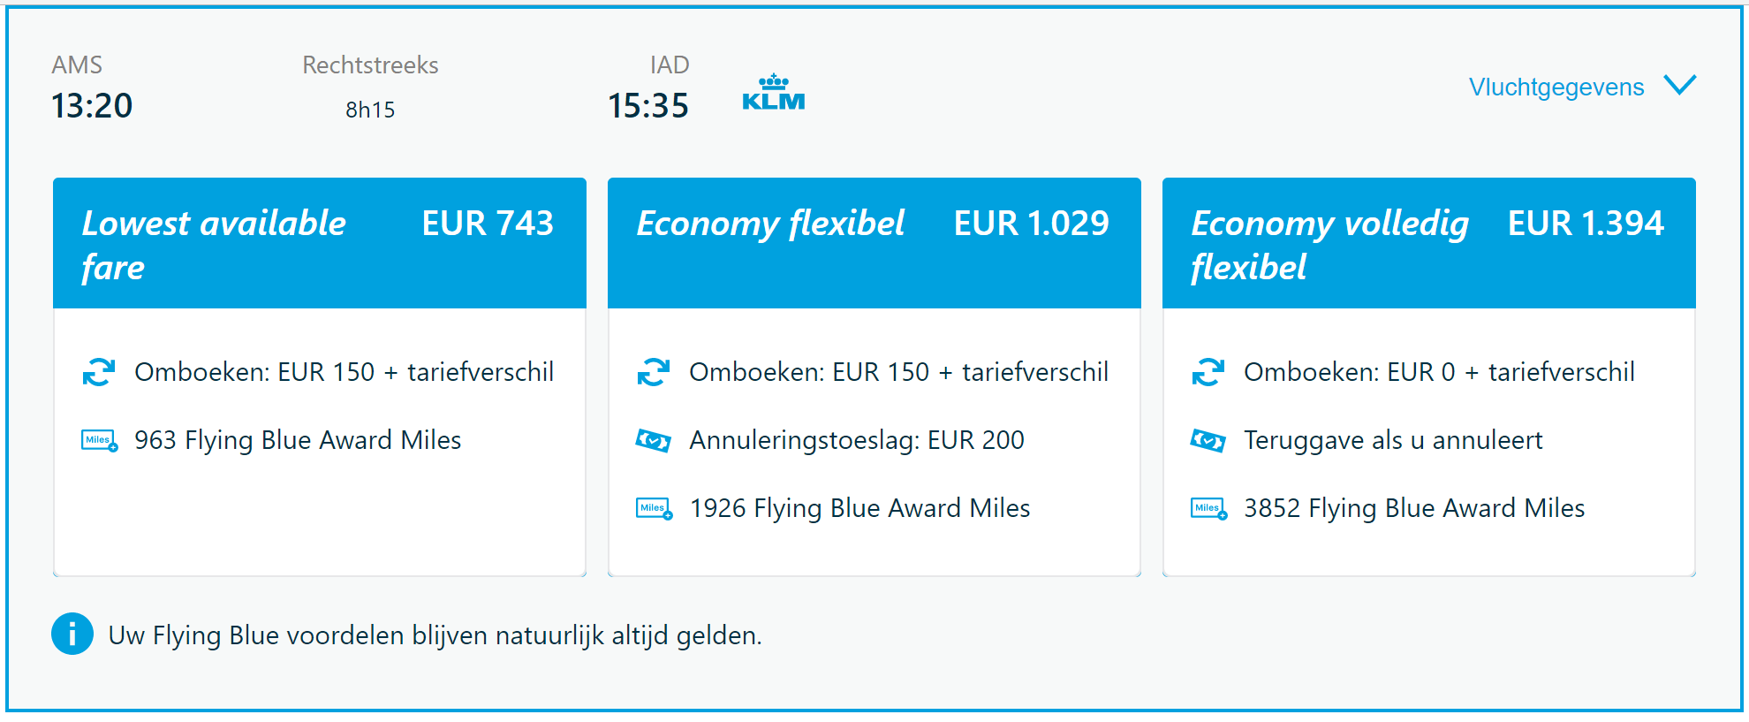This screenshot has width=1749, height=722.
Task: Click rebooking icon in Lowest available fare
Action: [99, 372]
